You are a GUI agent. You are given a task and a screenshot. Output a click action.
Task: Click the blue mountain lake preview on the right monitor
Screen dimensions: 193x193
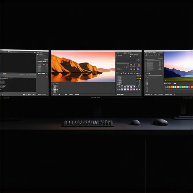tap(178, 67)
